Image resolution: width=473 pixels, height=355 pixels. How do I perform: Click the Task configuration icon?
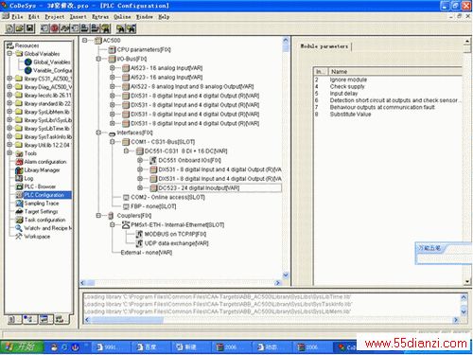tap(19, 220)
